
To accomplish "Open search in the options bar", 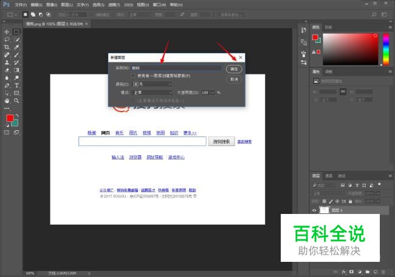I will 374,15.
